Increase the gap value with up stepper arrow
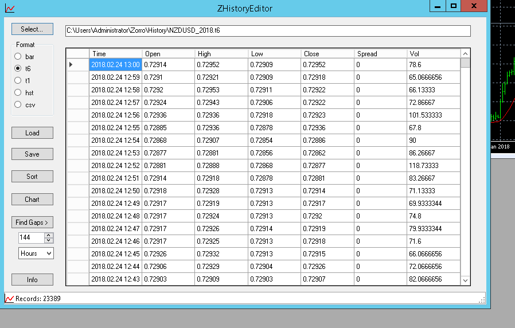Image resolution: width=515 pixels, height=328 pixels. (x=49, y=235)
